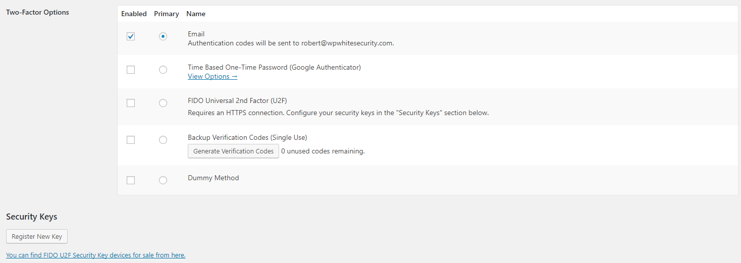Screen dimensions: 741x263
Task: Enable Backup Verification Codes checkbox
Action: coord(131,140)
